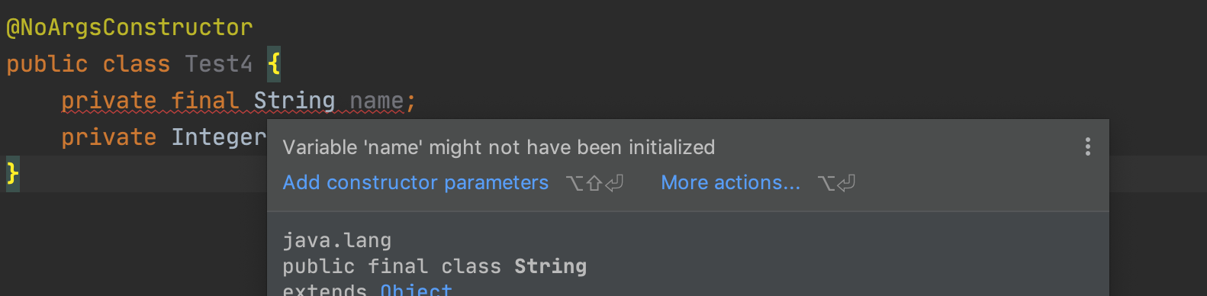This screenshot has width=1207, height=296.
Task: Open 'More actions...' link
Action: coord(730,182)
